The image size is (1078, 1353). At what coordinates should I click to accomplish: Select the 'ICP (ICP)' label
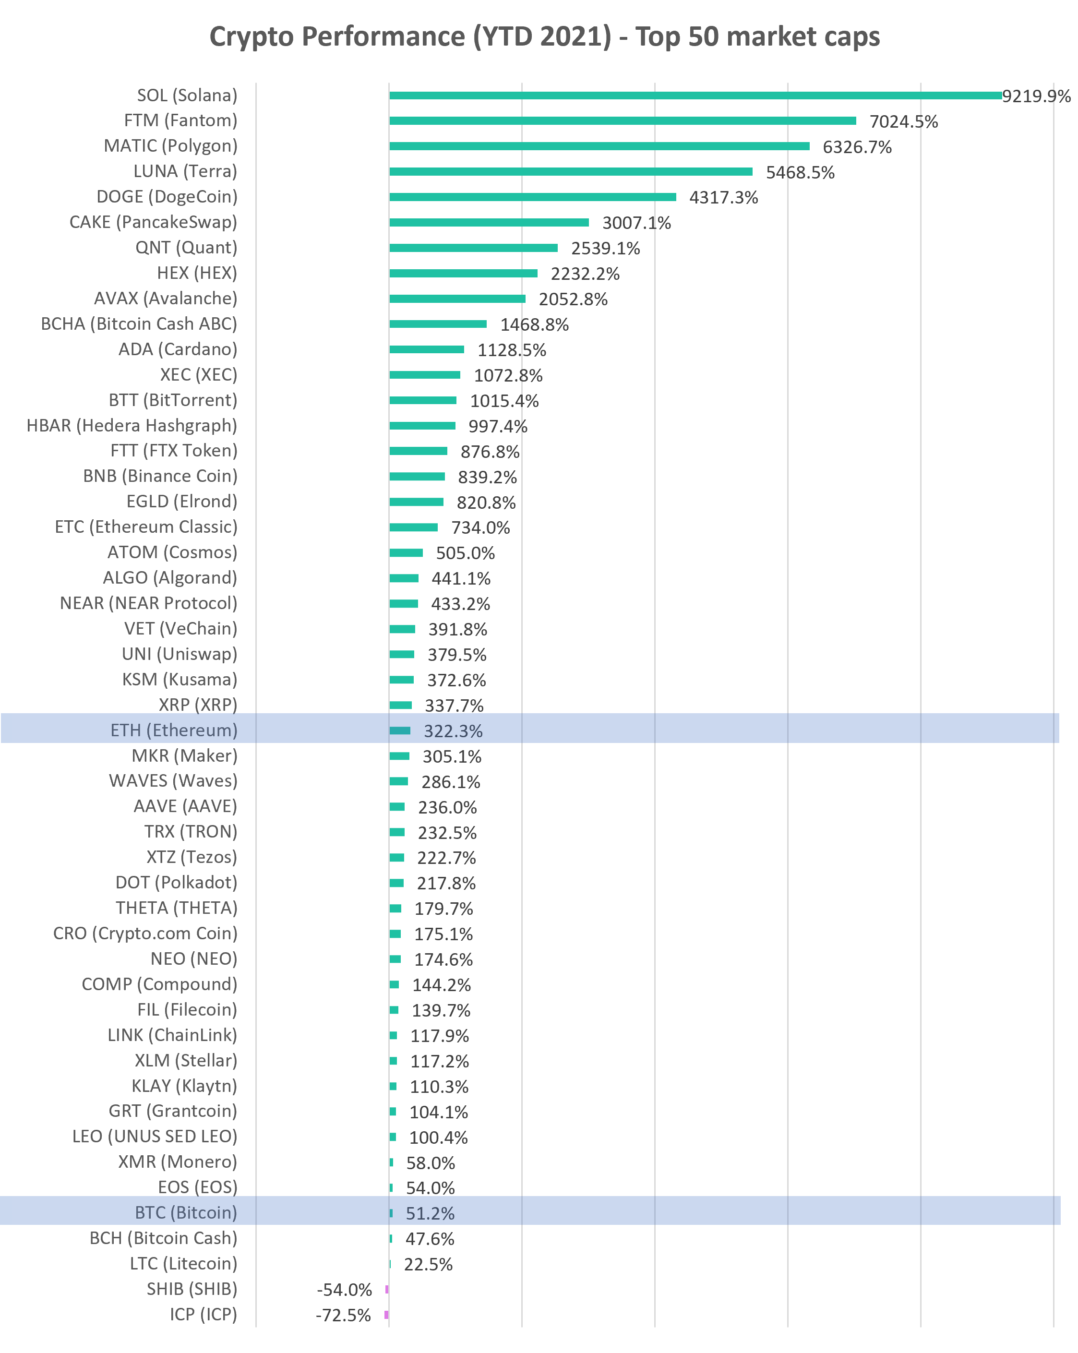tap(204, 1314)
